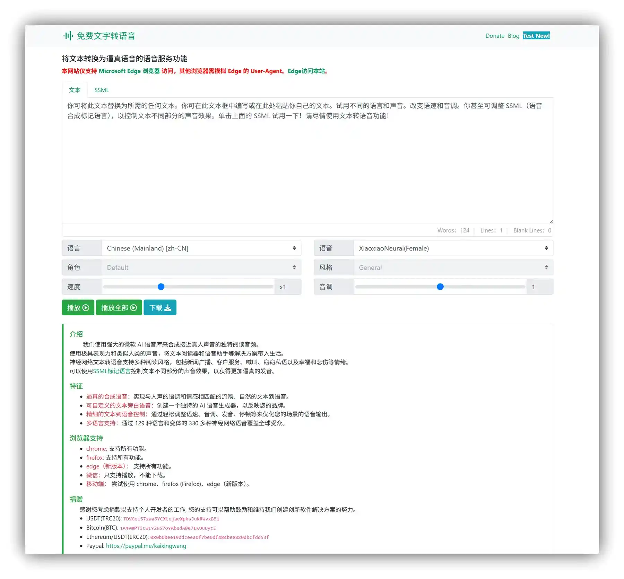
Task: Click the Test New! badge link
Action: (x=536, y=36)
